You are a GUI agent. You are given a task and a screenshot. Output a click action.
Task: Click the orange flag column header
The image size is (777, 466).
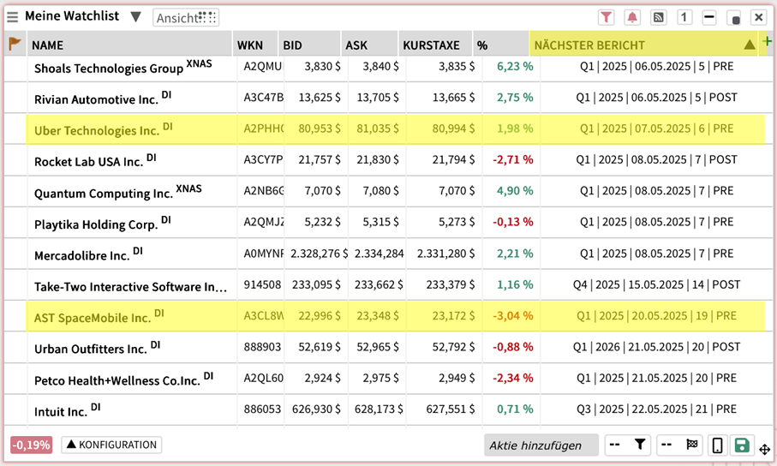(x=15, y=45)
